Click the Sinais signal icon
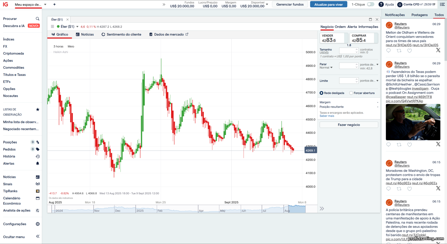The width and height of the screenshot is (447, 244). (x=38, y=184)
